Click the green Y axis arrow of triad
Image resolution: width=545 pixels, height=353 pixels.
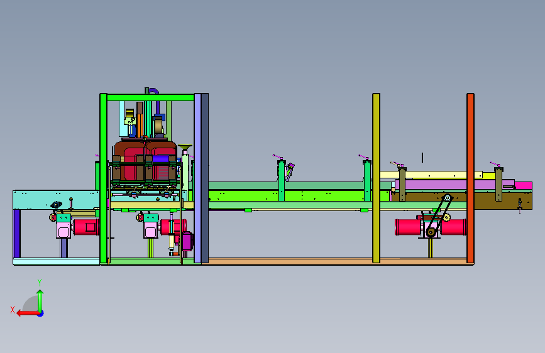pyautogui.click(x=40, y=300)
